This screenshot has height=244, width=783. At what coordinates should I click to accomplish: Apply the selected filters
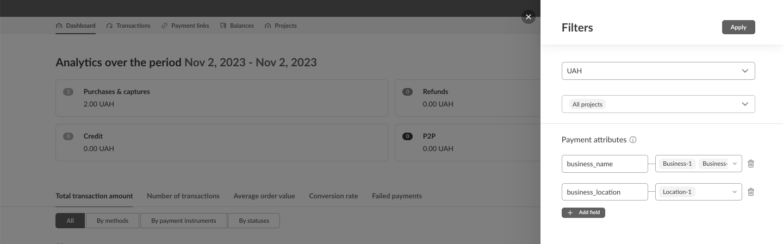(x=738, y=27)
